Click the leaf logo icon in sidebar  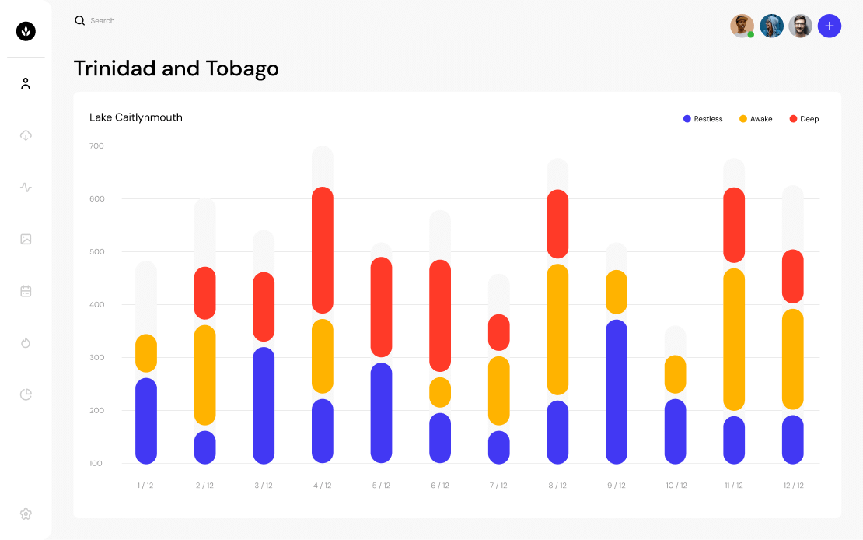pos(26,31)
